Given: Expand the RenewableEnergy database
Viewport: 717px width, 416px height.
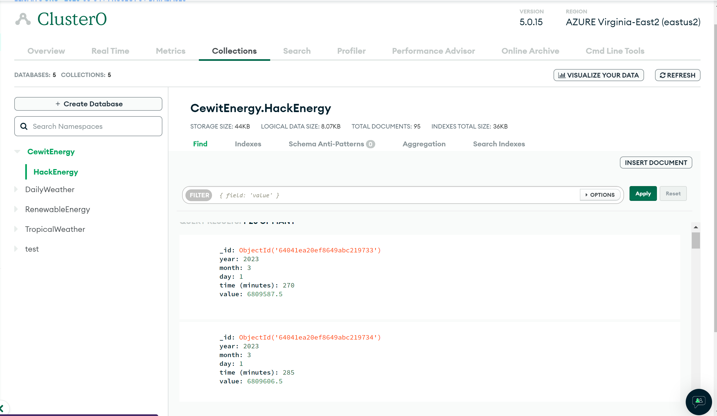Looking at the screenshot, I should point(16,209).
